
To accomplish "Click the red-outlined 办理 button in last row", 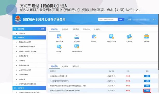I will (147, 91).
